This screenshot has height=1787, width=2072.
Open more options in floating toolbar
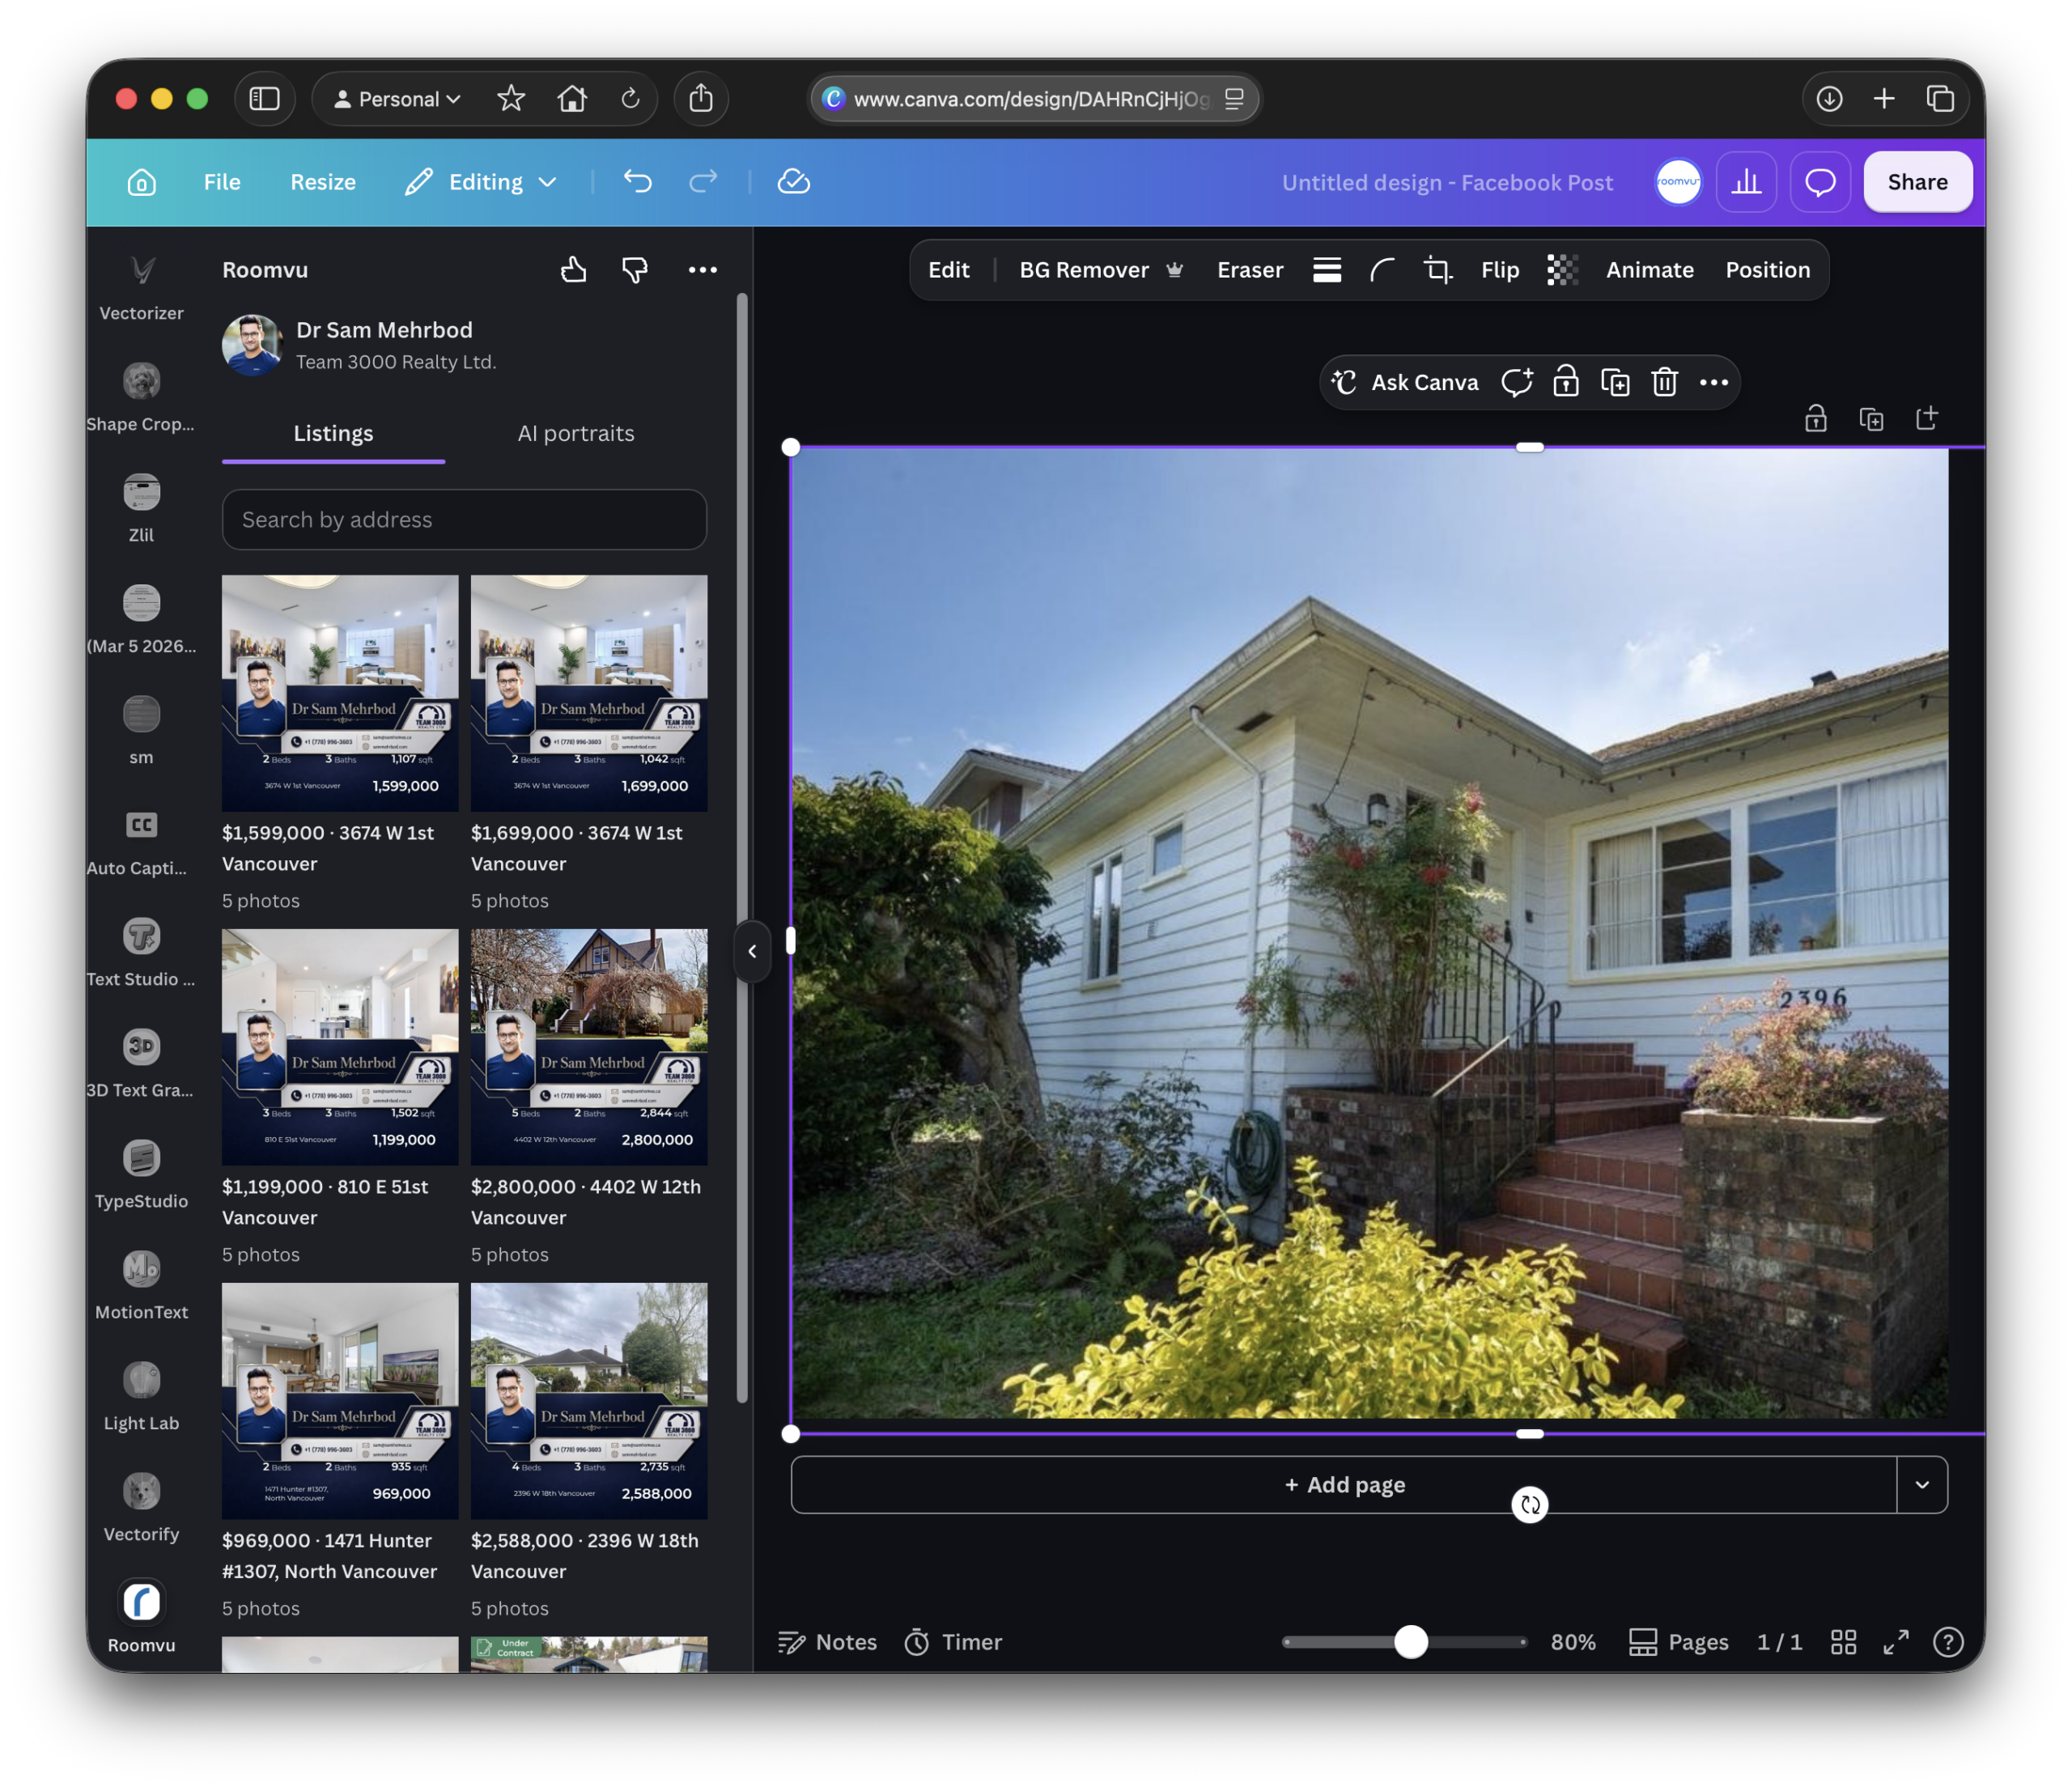click(1714, 382)
